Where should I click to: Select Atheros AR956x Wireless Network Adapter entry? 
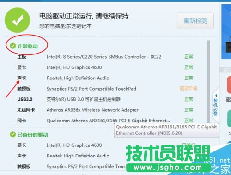pyautogui.click(x=92, y=110)
